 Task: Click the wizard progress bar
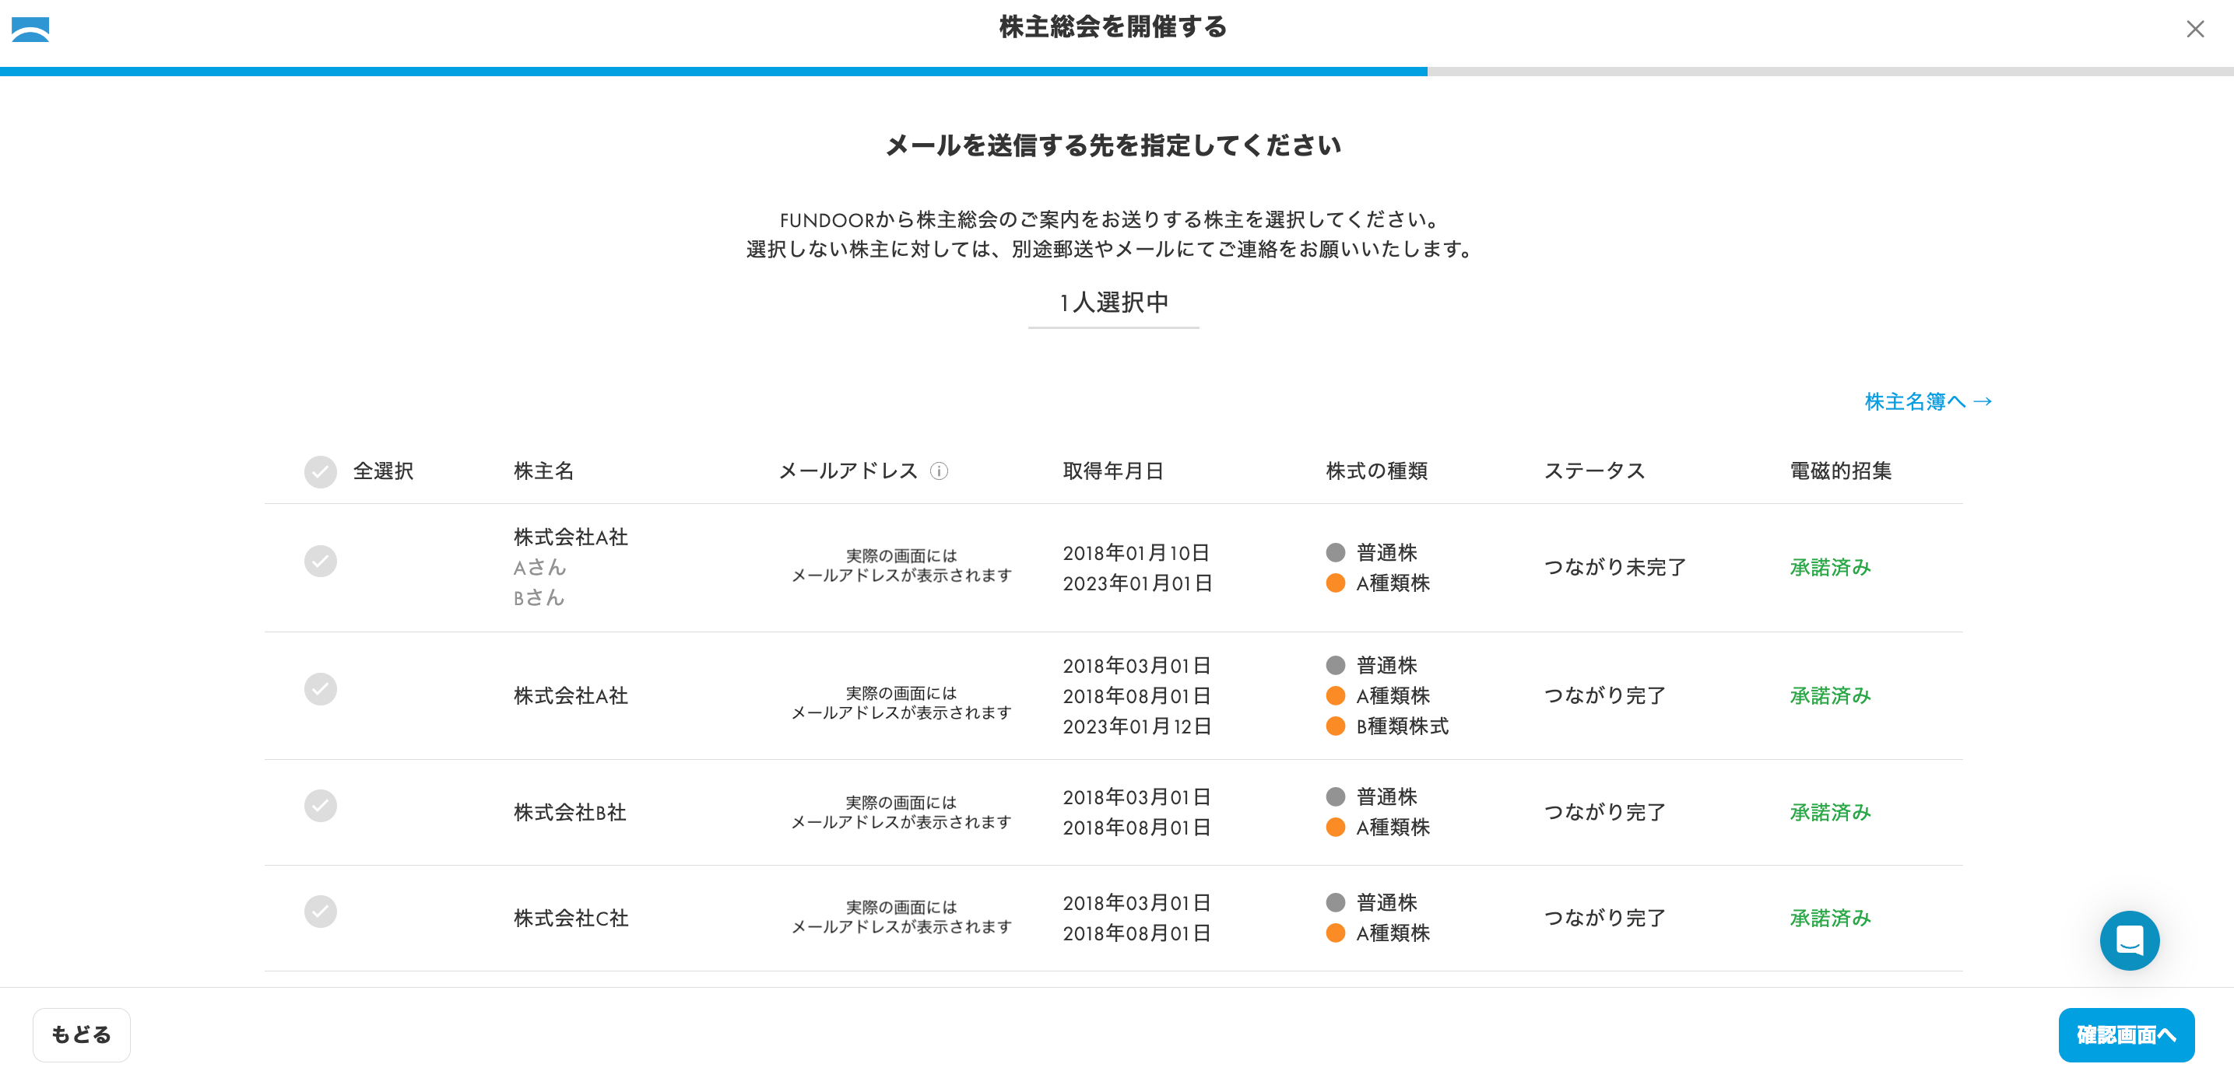[x=1115, y=71]
